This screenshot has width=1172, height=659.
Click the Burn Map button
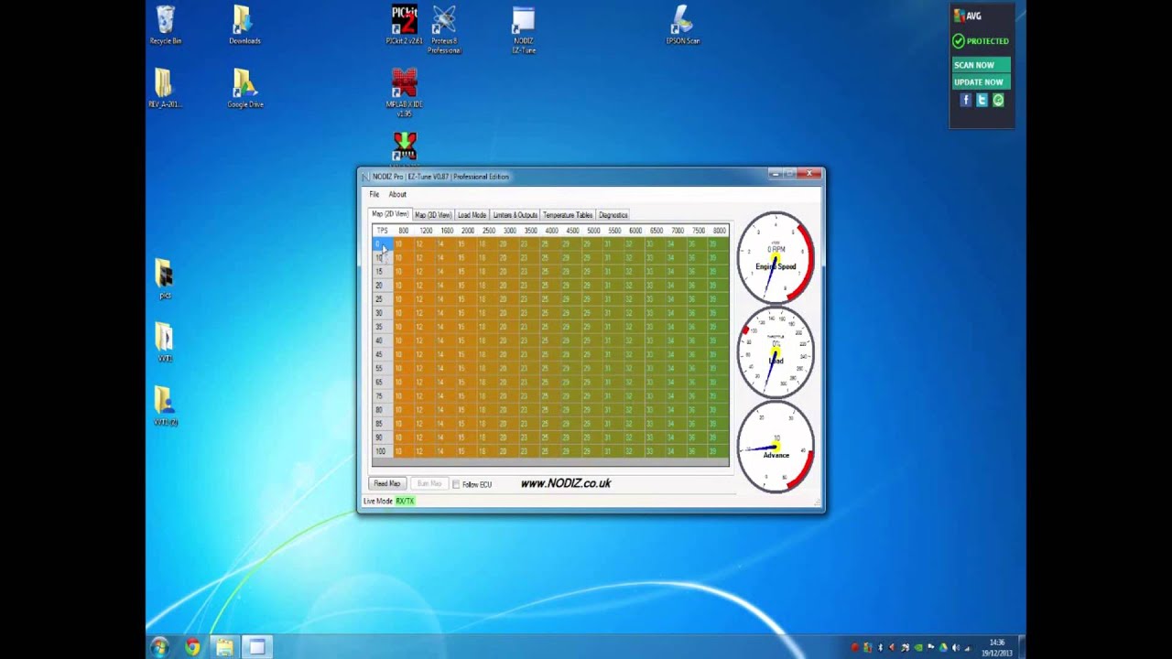coord(429,483)
